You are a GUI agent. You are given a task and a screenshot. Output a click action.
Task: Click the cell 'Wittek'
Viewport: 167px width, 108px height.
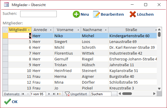94,53
